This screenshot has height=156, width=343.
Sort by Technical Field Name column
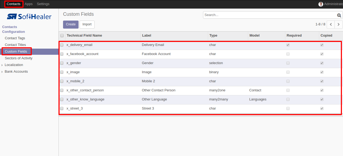[x=84, y=36]
